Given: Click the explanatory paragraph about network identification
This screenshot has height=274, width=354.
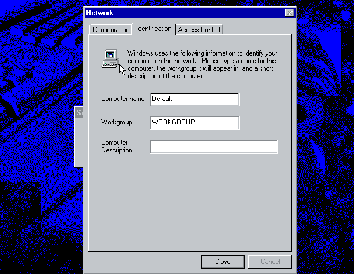Looking at the screenshot, I should click(202, 64).
